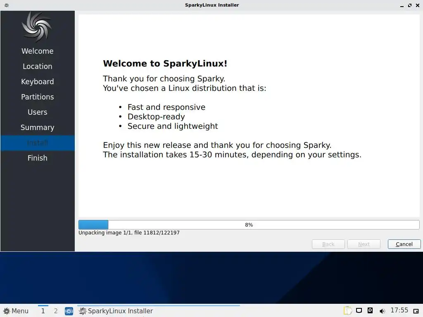Select the Summary step in sidebar

pos(38,128)
